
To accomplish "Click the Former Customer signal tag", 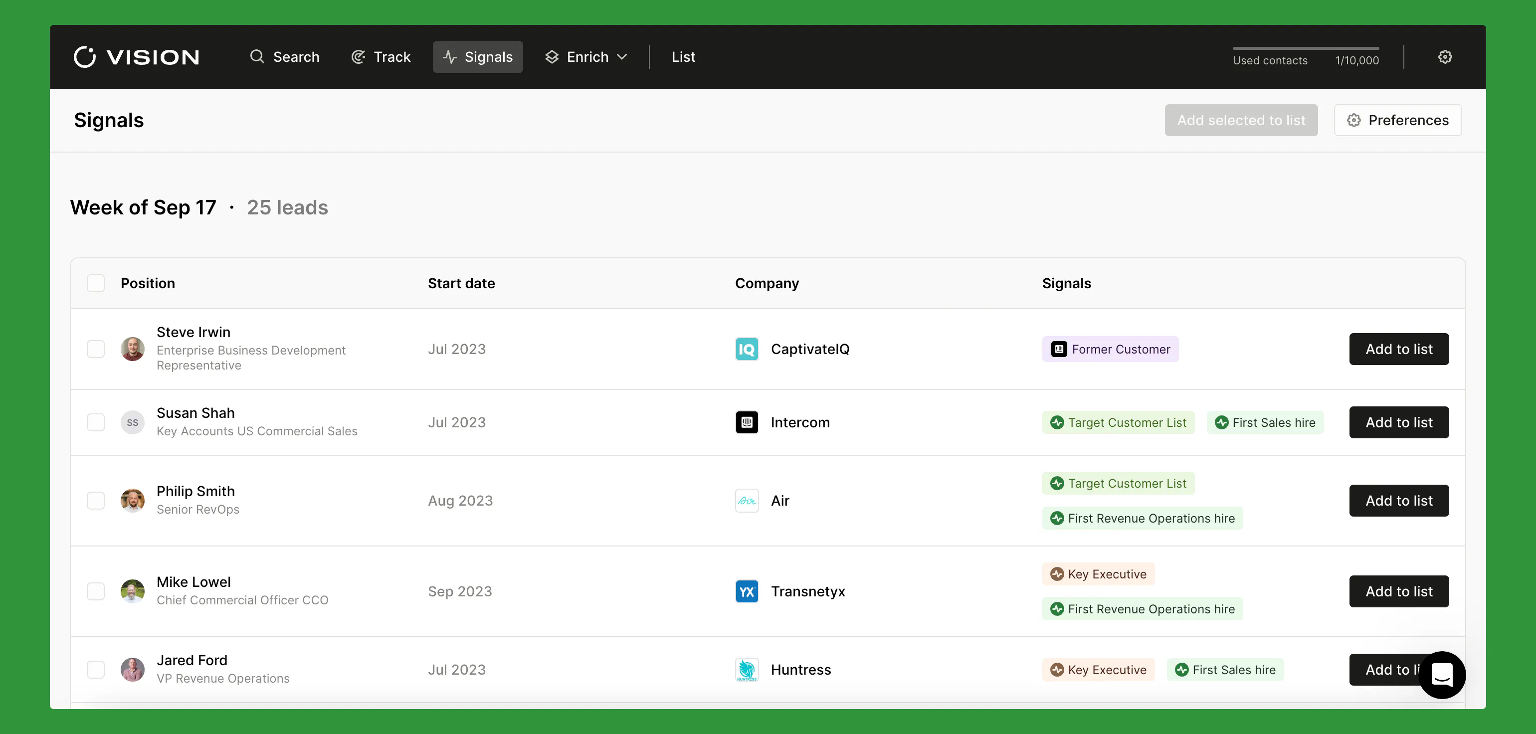I will click(1110, 349).
